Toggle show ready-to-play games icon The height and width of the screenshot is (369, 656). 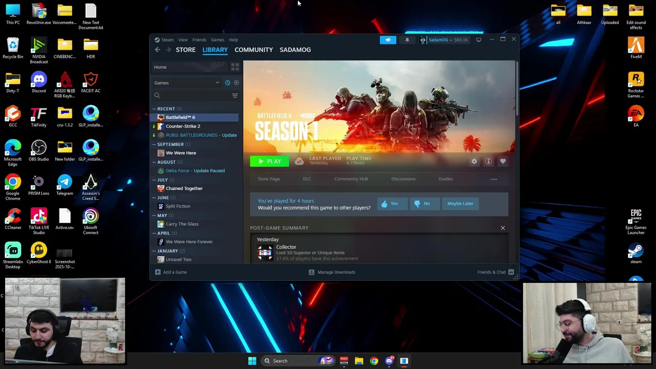236,83
